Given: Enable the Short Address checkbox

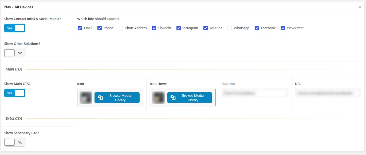Looking at the screenshot, I should point(121,28).
